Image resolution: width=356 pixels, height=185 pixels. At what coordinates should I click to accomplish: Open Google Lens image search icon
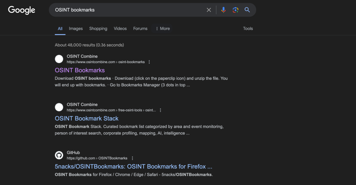point(235,10)
